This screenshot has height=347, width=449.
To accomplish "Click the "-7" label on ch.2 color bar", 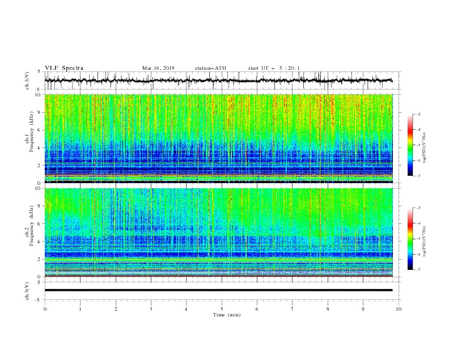I will [418, 270].
